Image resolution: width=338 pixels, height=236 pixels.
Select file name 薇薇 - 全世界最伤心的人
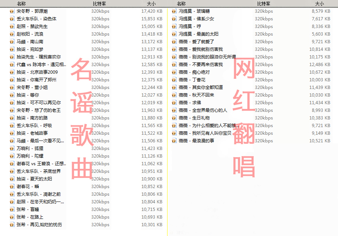click(x=203, y=110)
